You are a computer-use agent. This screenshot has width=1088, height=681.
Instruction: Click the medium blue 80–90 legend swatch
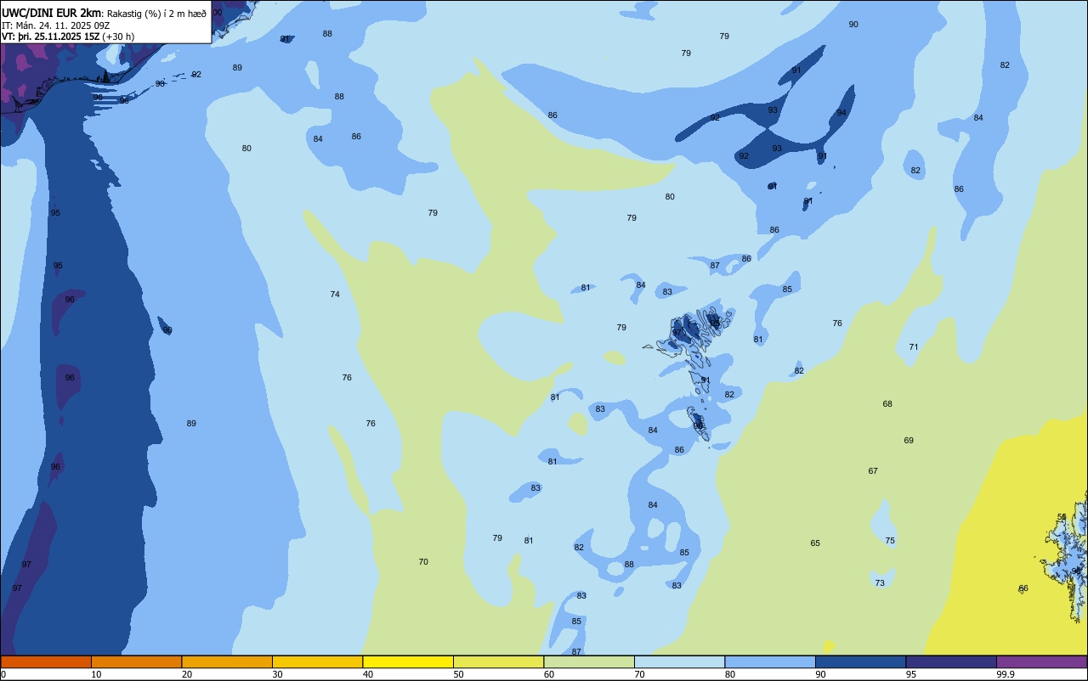click(770, 661)
